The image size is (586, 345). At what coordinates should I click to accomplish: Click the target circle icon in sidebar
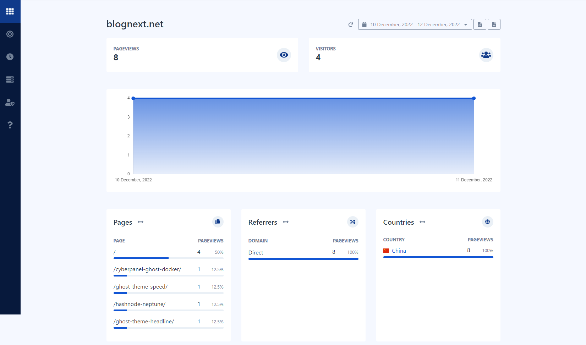pos(10,34)
